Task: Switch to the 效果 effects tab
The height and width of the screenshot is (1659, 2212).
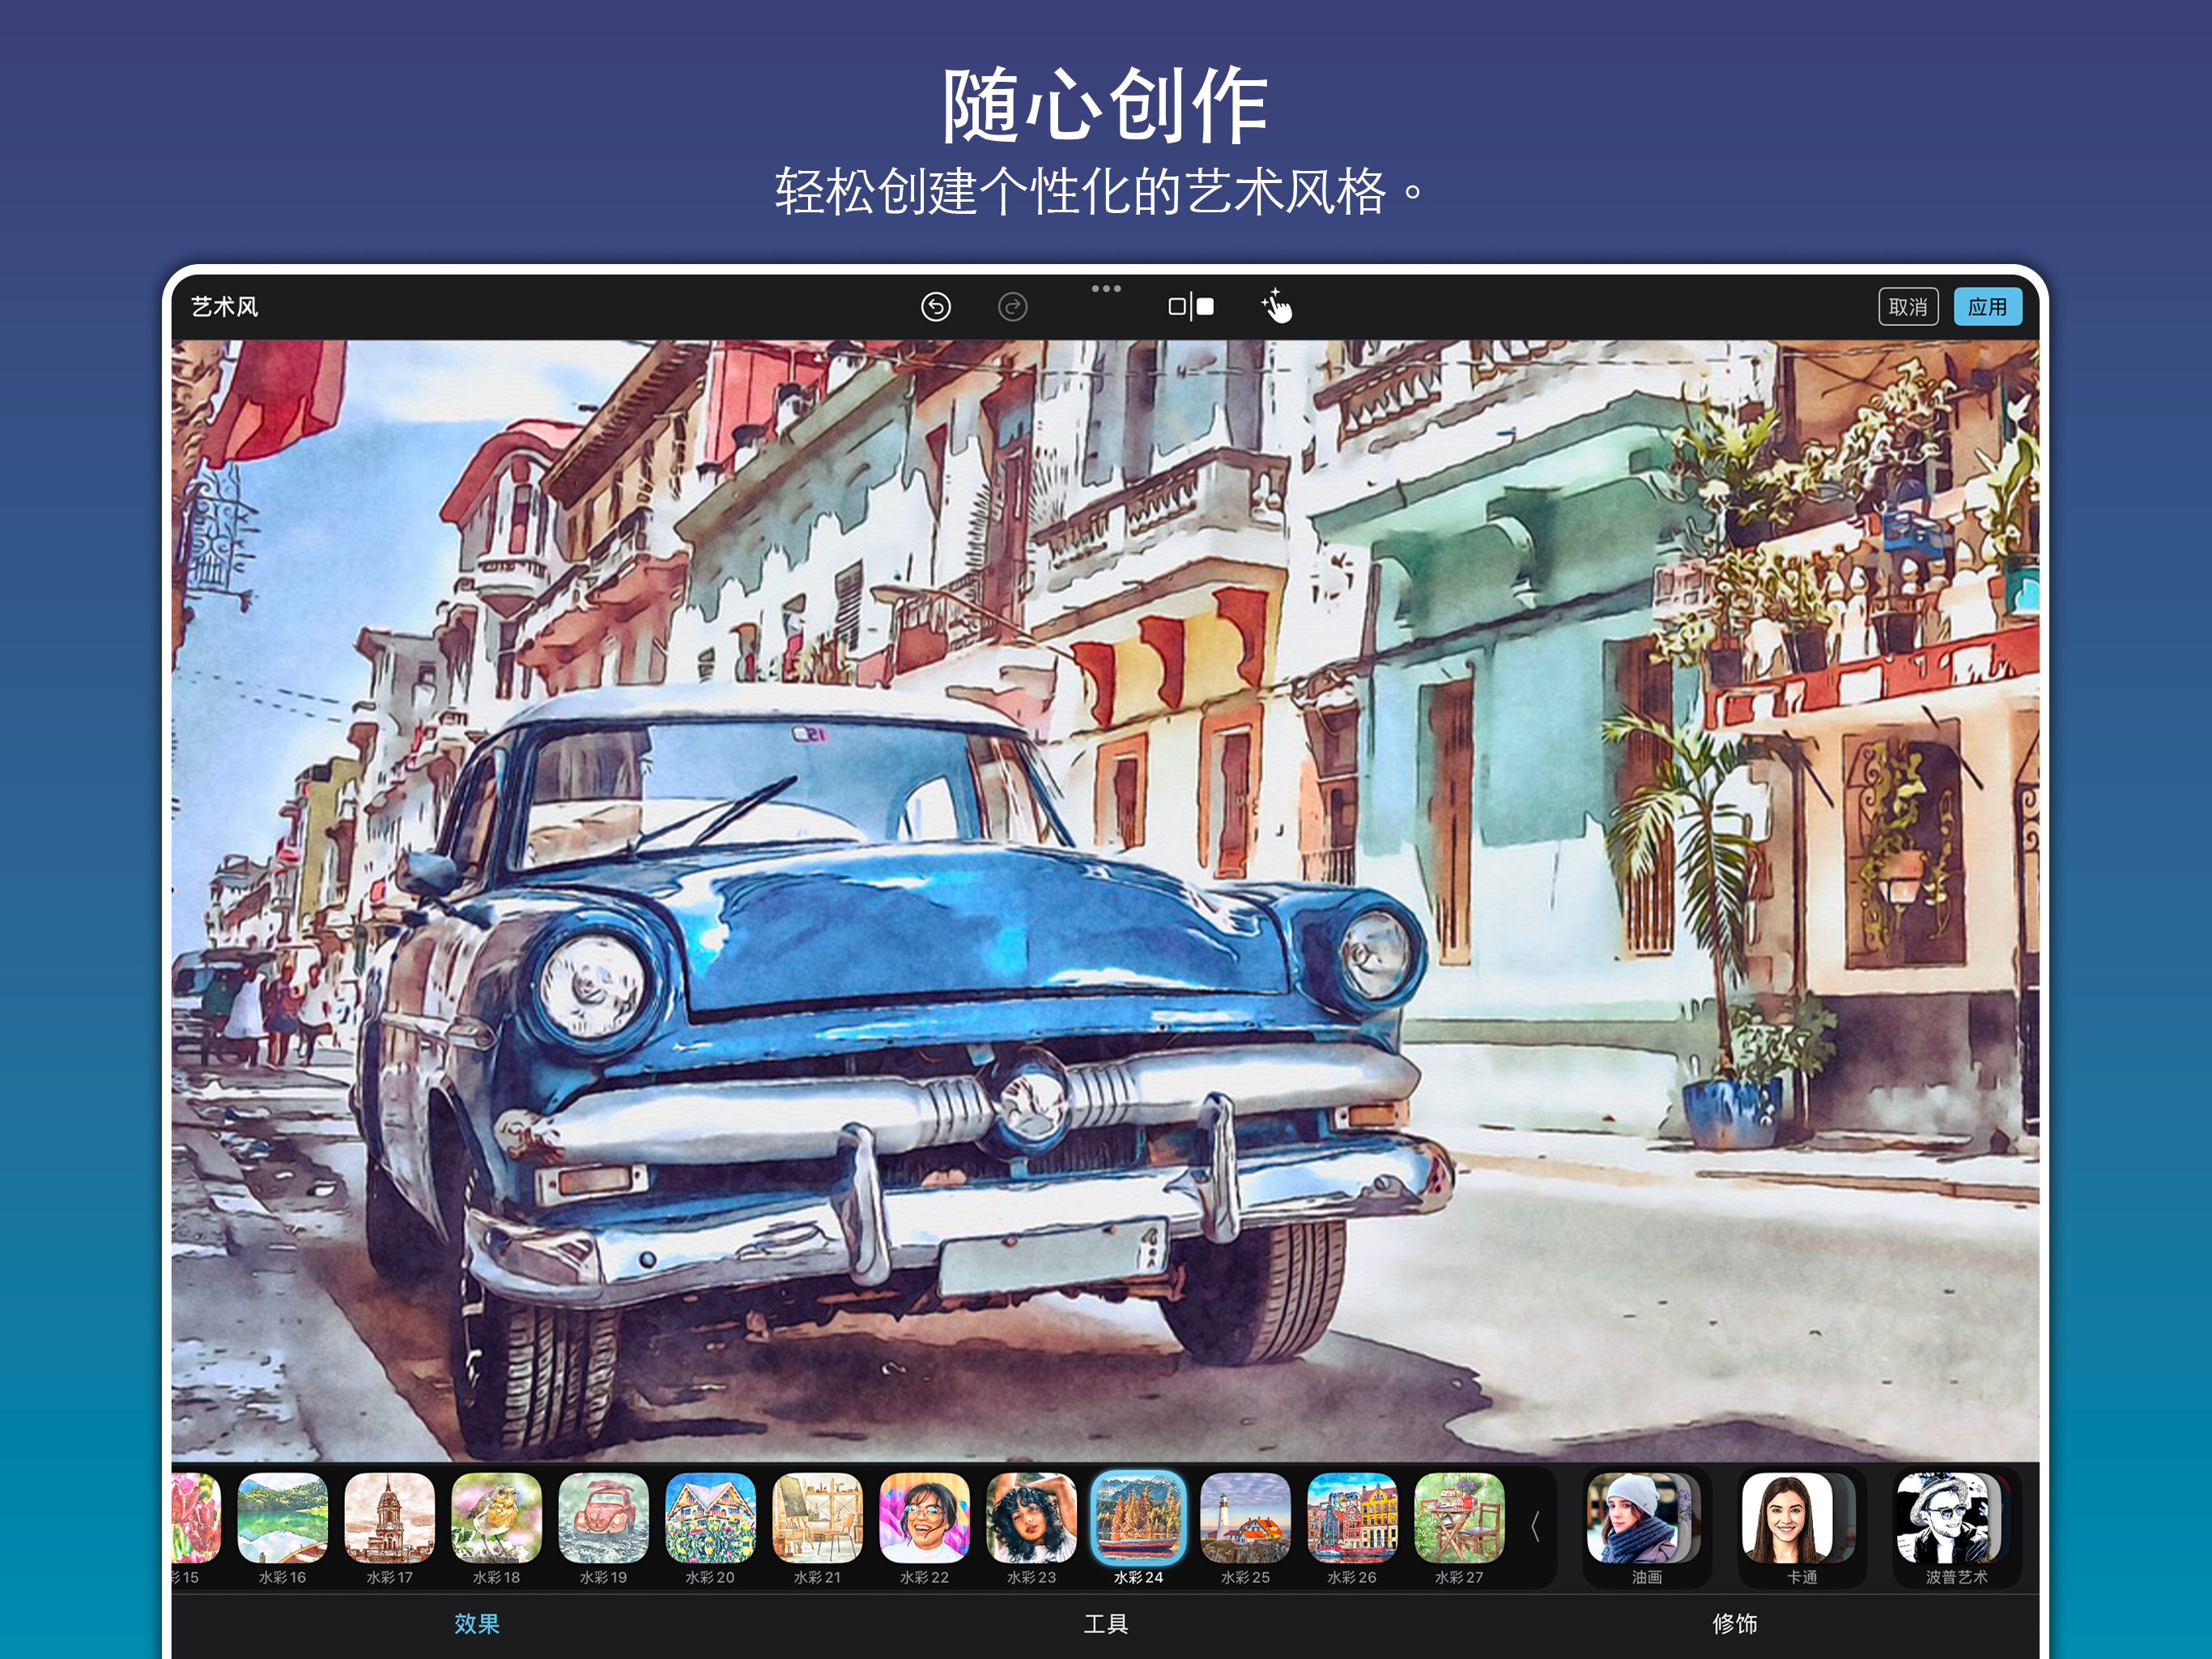Action: coord(476,1623)
